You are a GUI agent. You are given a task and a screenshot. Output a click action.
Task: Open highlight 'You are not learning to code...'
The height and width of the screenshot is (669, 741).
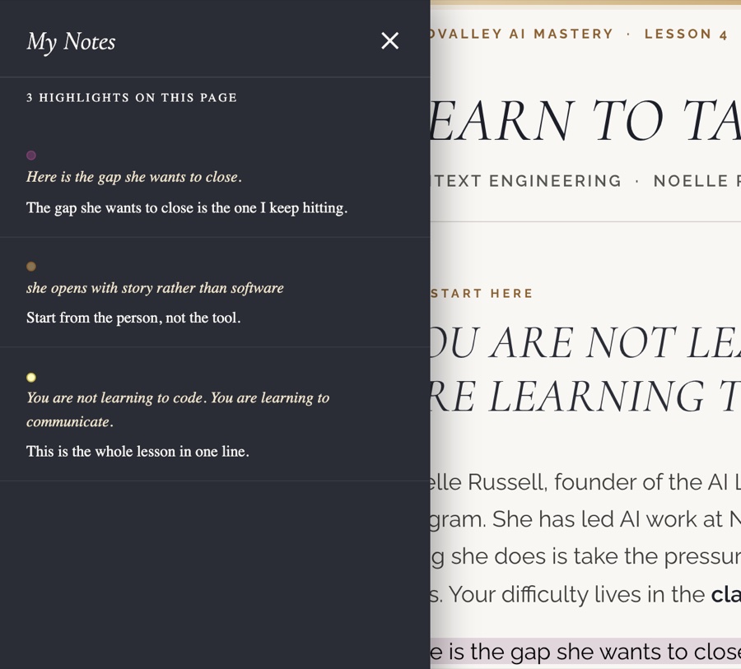(x=178, y=410)
